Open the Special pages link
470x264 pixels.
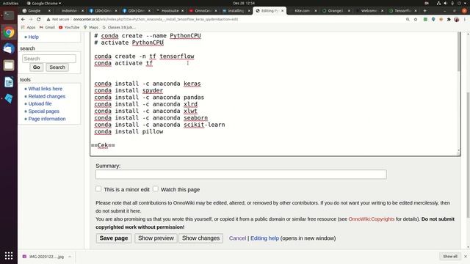(x=44, y=111)
